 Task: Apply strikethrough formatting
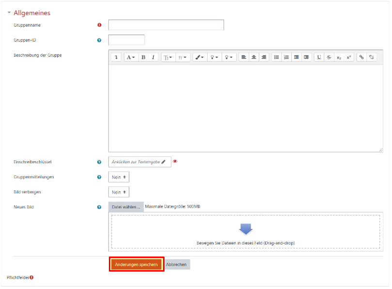pos(329,57)
